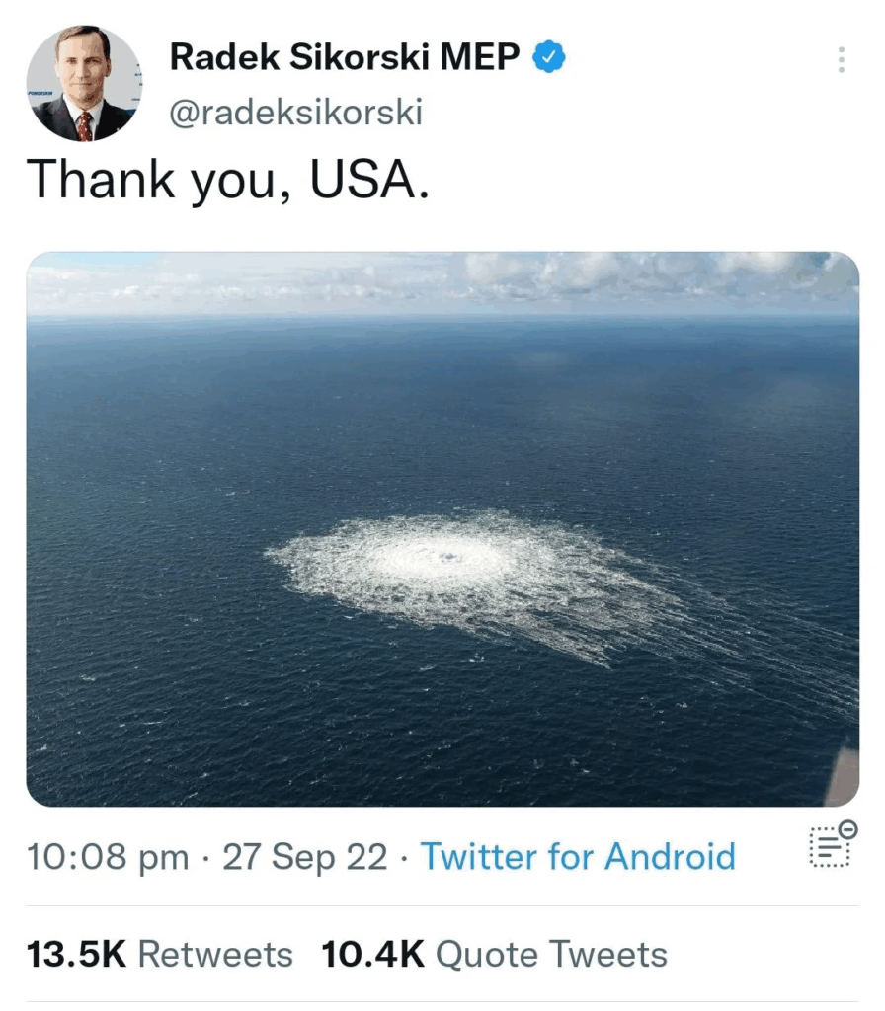885x1011 pixels.
Task: Tap Radek Sikorski's profile avatar photo
Action: click(x=84, y=84)
